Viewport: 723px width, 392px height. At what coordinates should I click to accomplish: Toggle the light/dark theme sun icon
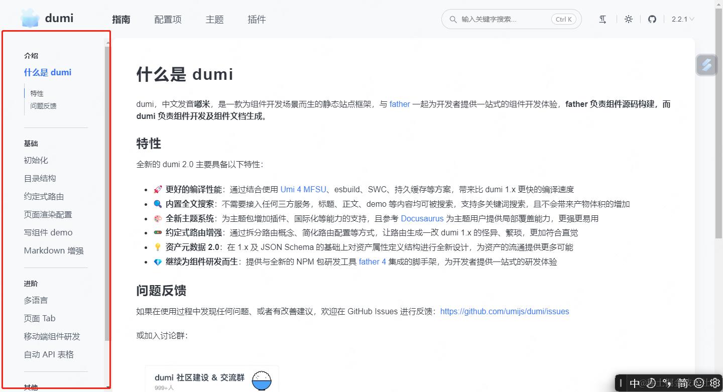tap(628, 19)
